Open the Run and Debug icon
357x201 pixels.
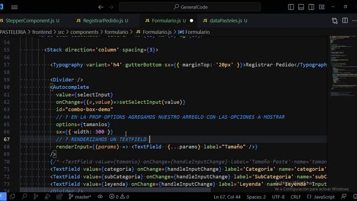point(47,197)
